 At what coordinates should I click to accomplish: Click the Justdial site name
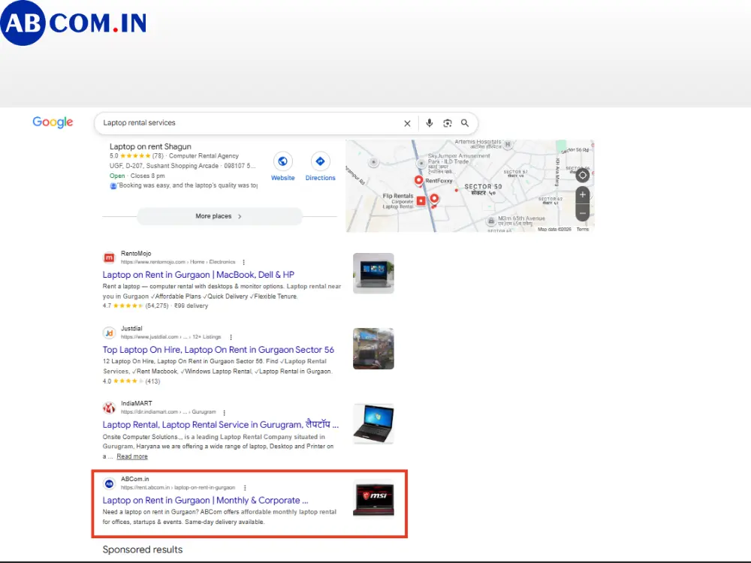point(131,329)
